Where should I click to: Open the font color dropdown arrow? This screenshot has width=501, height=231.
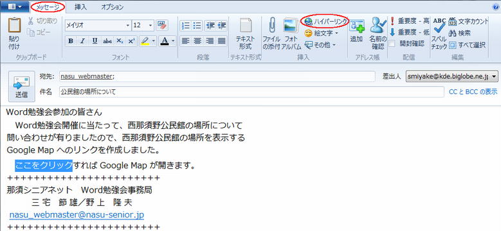click(173, 41)
